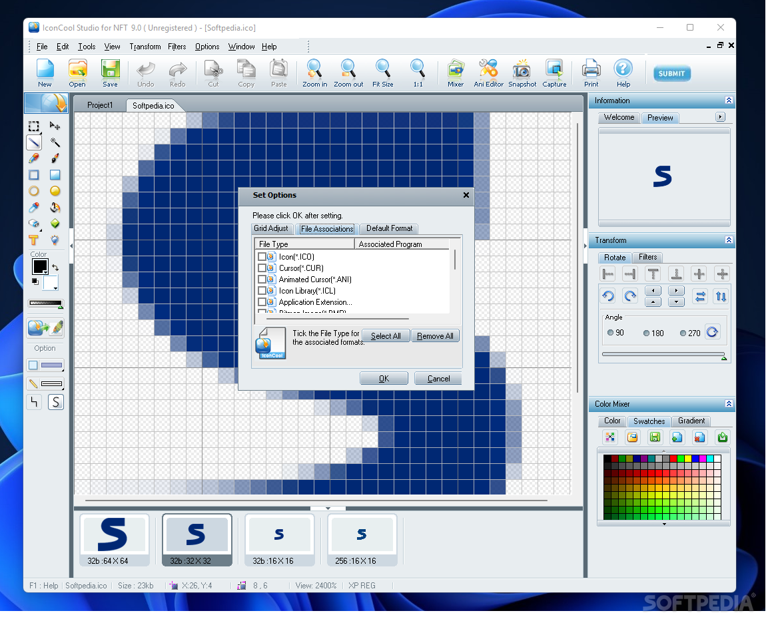Screen dimensions: 766x621
Task: Choose the orange text tool
Action: coord(34,240)
